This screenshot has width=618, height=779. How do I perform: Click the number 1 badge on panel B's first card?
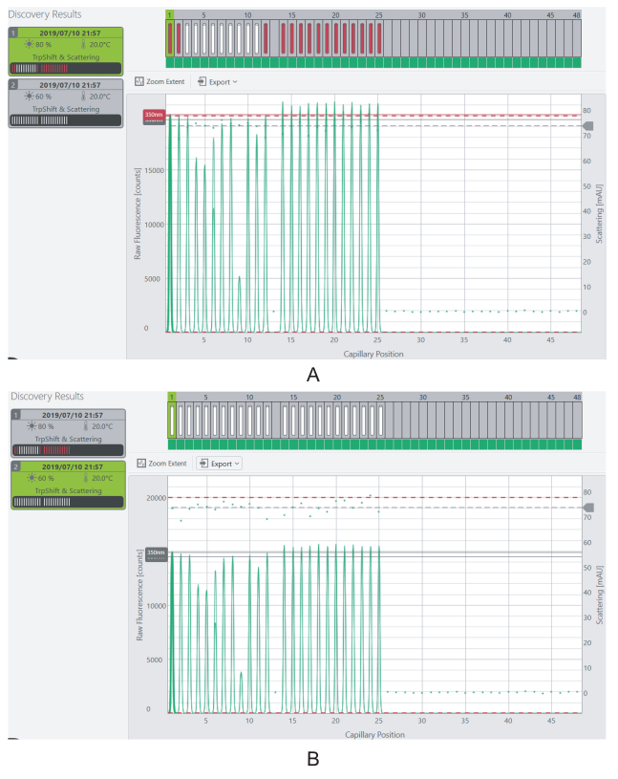click(16, 415)
